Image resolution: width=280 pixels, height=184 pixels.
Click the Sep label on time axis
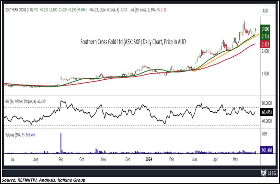pos(61,160)
